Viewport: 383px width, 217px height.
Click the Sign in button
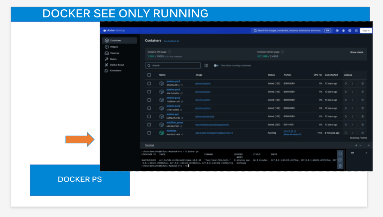366,31
